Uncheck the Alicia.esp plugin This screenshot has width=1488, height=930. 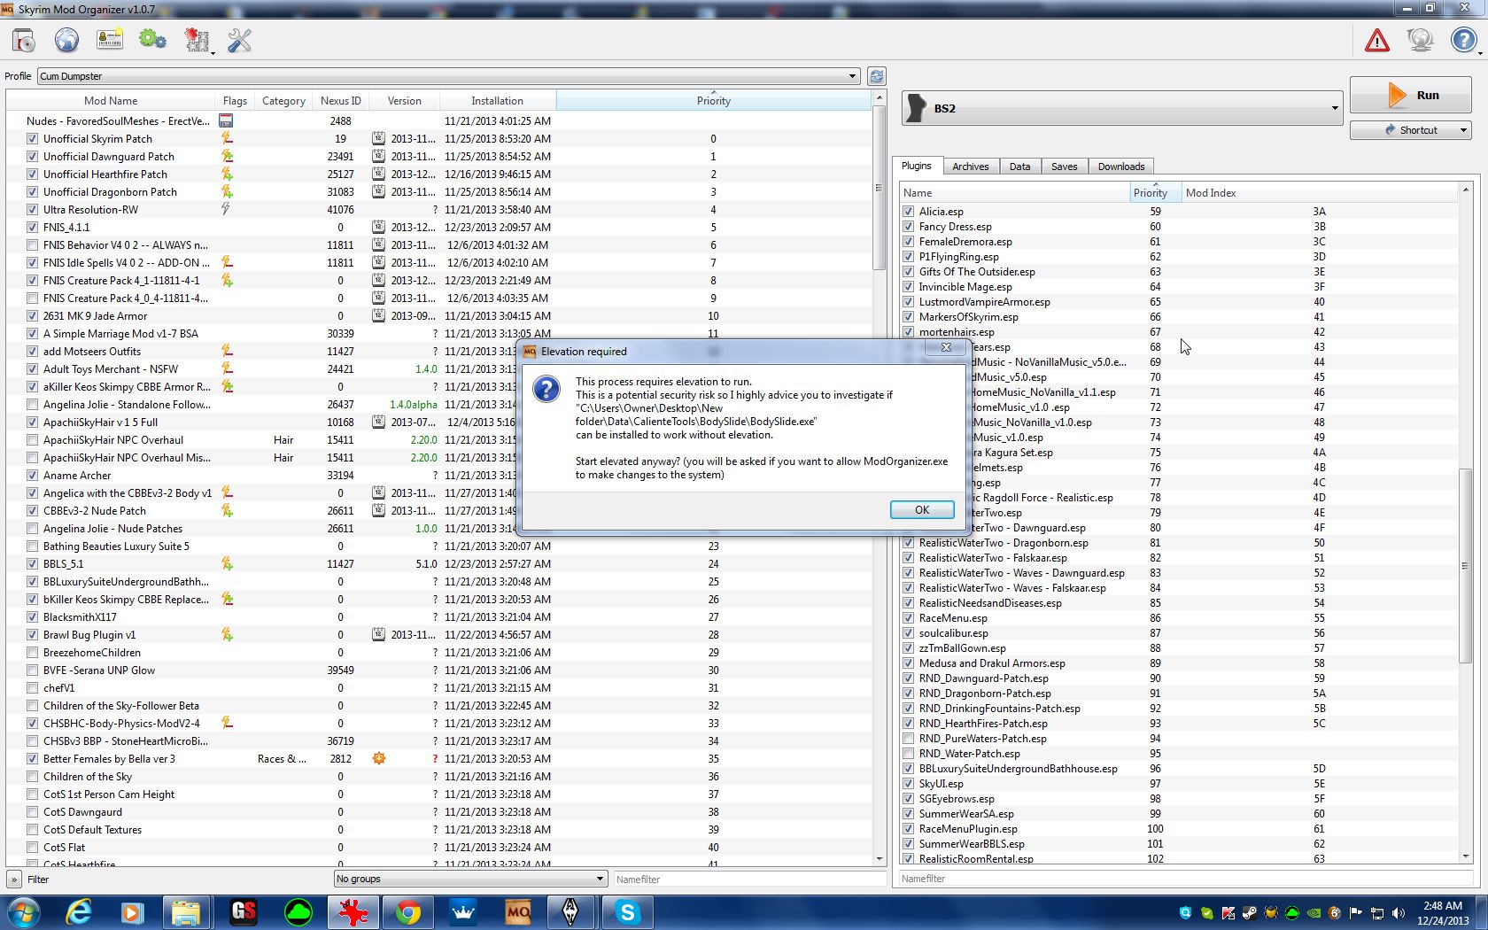coord(908,212)
